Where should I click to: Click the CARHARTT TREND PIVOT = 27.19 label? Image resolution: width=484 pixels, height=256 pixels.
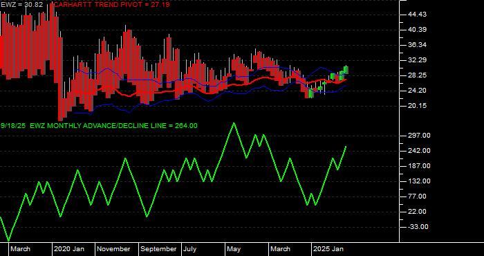pyautogui.click(x=112, y=5)
